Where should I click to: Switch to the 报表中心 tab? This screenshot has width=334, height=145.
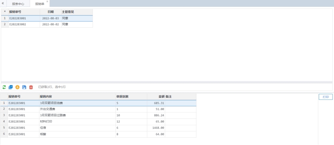(x=18, y=4)
